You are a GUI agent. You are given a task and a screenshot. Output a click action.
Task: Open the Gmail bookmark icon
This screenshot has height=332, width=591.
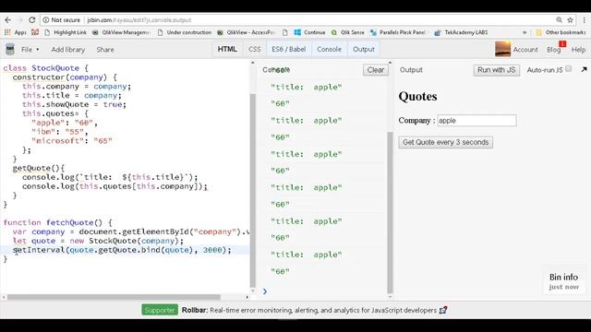click(35, 32)
